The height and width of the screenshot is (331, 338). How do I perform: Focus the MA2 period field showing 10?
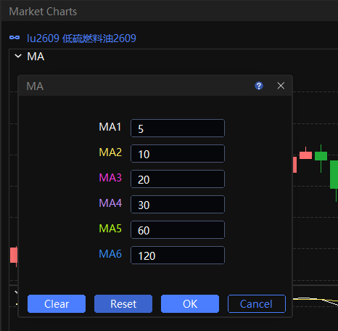click(x=178, y=154)
